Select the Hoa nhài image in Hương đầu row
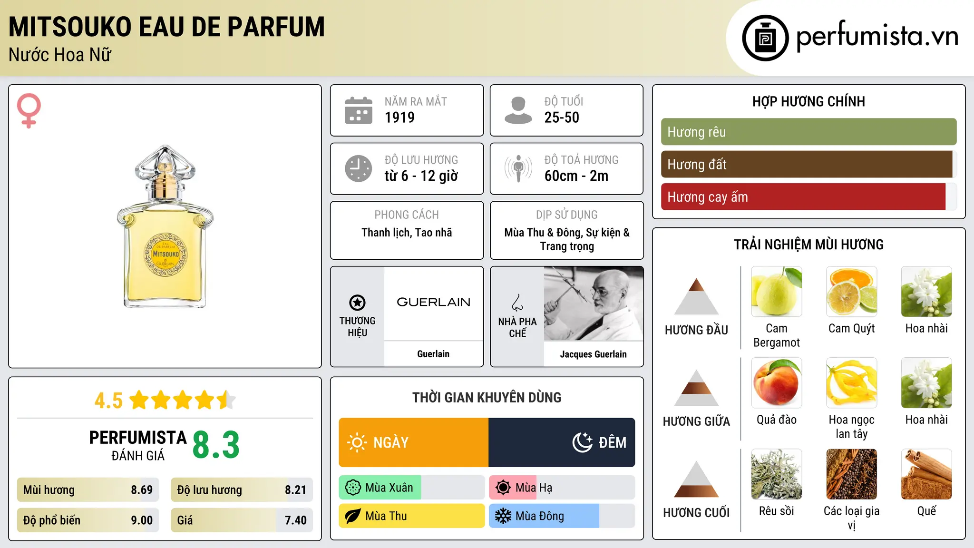Image resolution: width=974 pixels, height=548 pixels. tap(926, 292)
